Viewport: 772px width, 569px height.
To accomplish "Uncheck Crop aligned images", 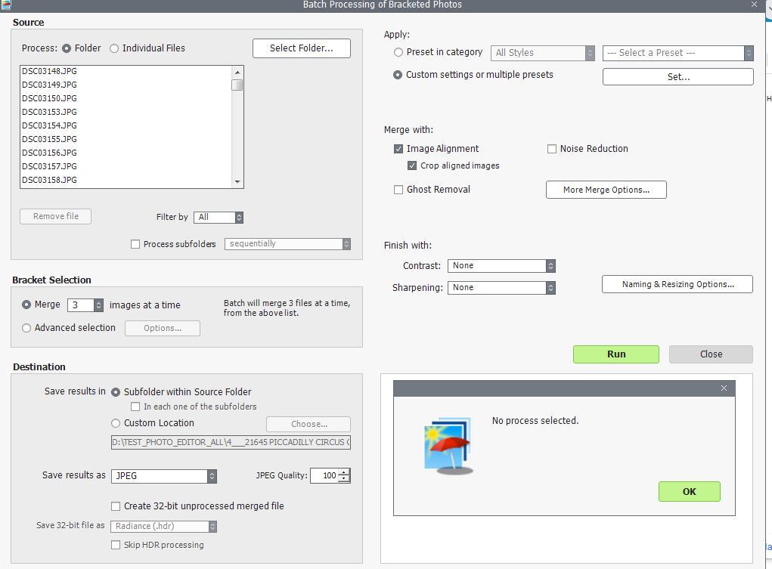I will pos(412,165).
